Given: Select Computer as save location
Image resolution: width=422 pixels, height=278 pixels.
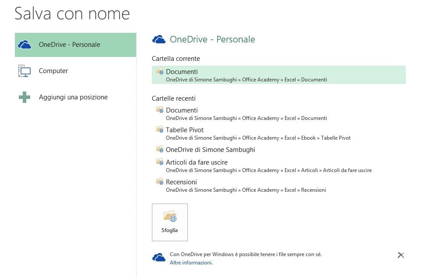Looking at the screenshot, I should pos(75,71).
